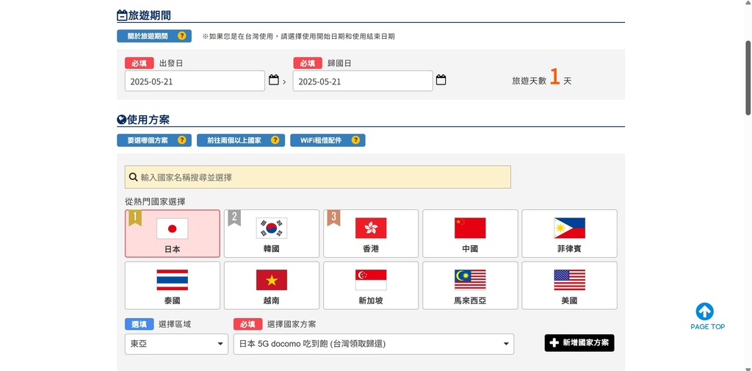Screen dimensions: 752x371
Task: Click the United States flag icon
Action: click(x=569, y=280)
